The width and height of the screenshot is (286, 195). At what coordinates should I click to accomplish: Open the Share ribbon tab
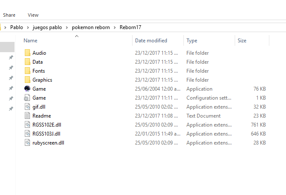coord(9,15)
